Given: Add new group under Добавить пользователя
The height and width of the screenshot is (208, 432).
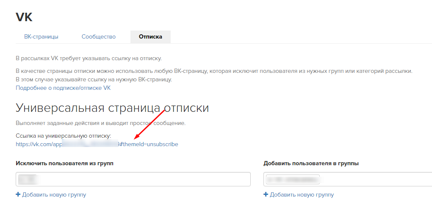Looking at the screenshot, I should 299,195.
